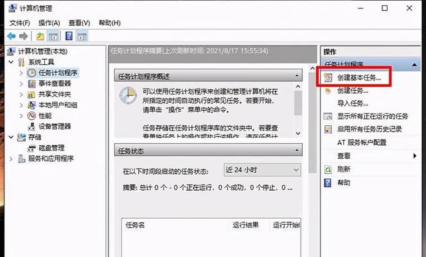Collapse the 任务计划程序概述 section
The height and width of the screenshot is (257, 426).
tap(297, 76)
